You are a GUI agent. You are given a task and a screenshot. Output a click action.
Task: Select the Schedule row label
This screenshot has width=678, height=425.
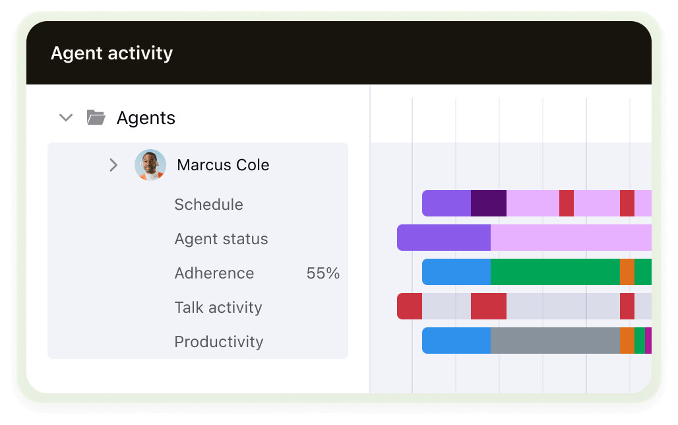[x=208, y=205]
